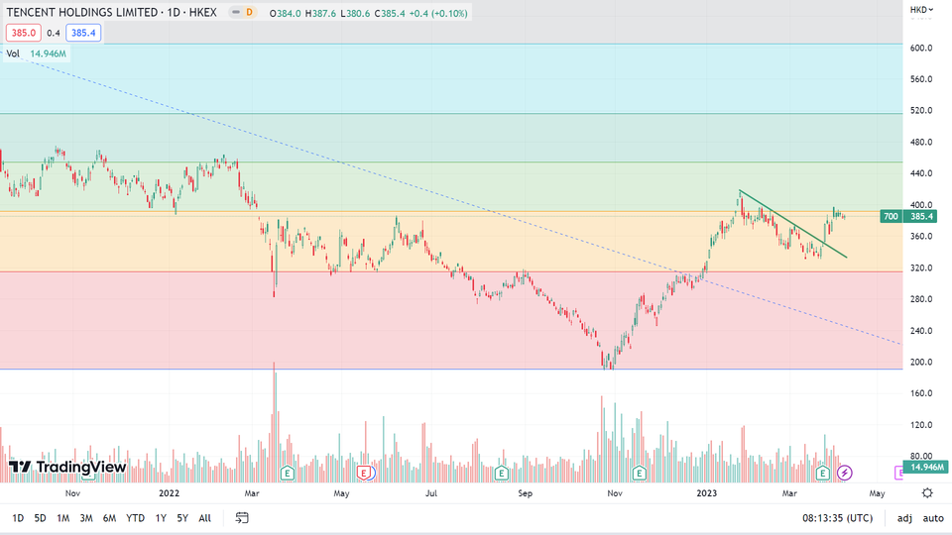Click the 0.4 spread value
The image size is (952, 535).
point(54,33)
